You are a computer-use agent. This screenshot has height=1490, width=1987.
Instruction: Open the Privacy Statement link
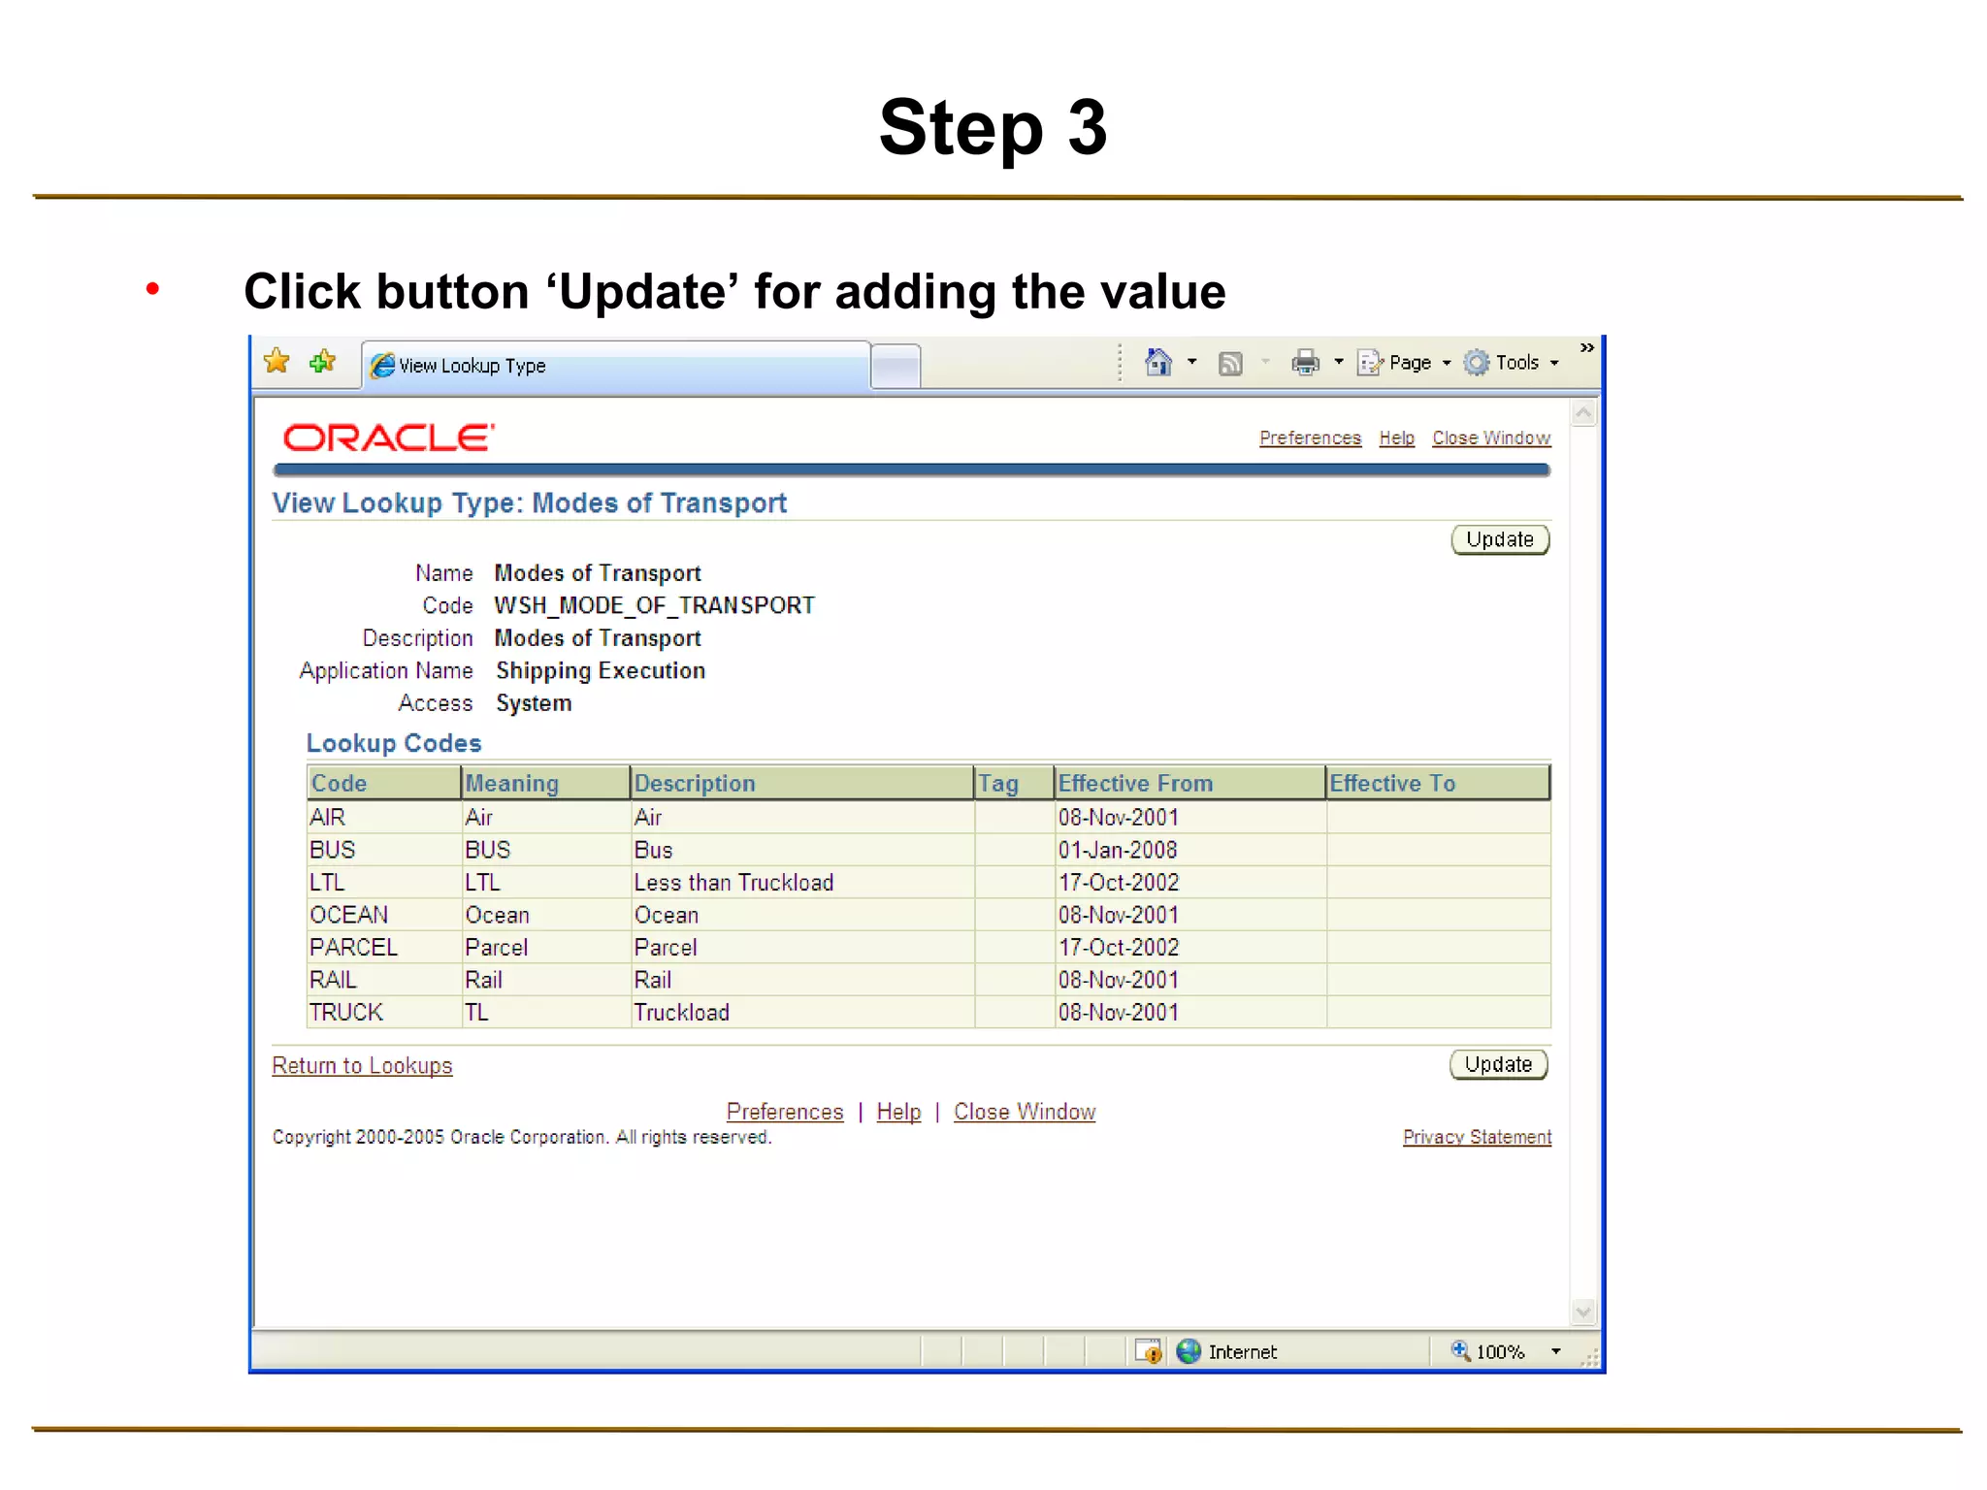tap(1477, 1137)
